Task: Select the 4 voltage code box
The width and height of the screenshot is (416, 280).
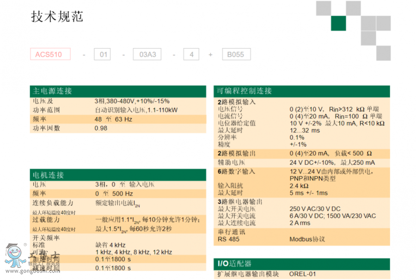Action: 191,55
